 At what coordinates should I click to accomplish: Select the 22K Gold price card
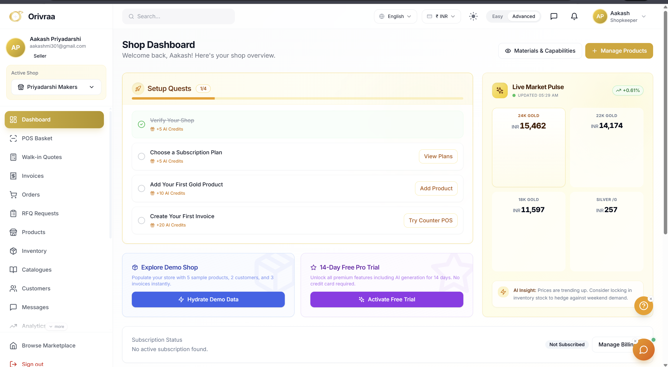click(607, 148)
